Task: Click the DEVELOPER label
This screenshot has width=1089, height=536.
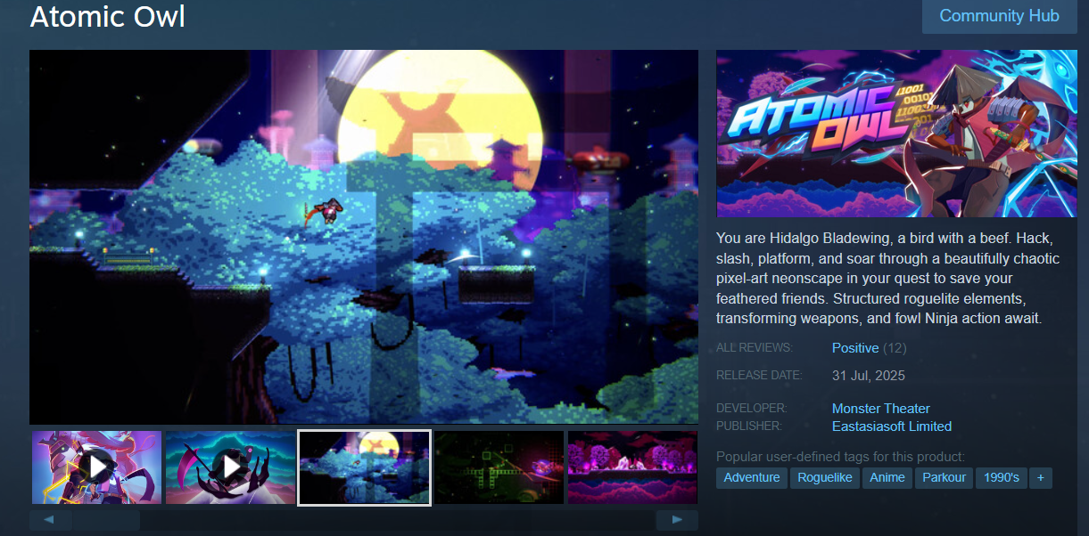Action: [751, 408]
